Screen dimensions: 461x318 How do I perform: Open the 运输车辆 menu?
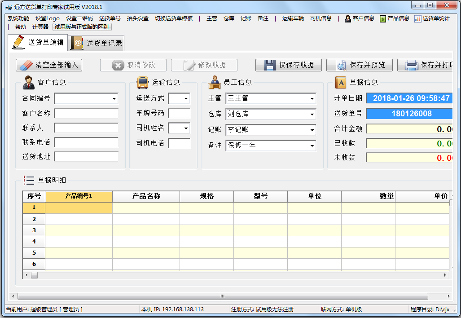pos(293,18)
